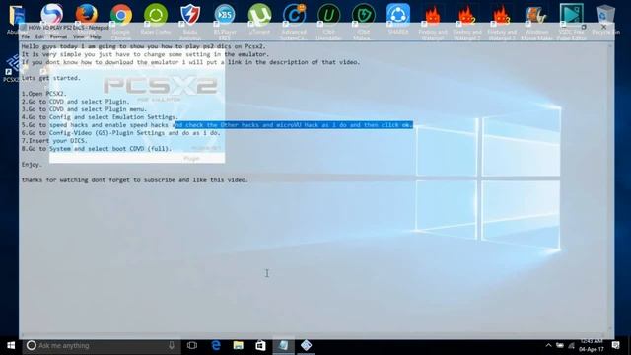
Task: Launch the Windows Movie Maker shortcut
Action: pyautogui.click(x=536, y=16)
